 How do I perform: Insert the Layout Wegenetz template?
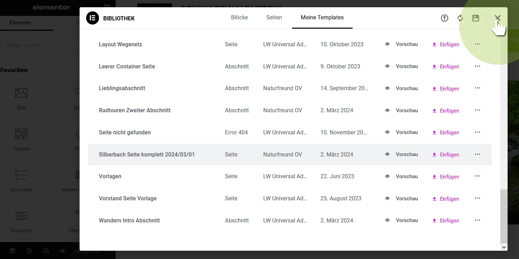(446, 45)
